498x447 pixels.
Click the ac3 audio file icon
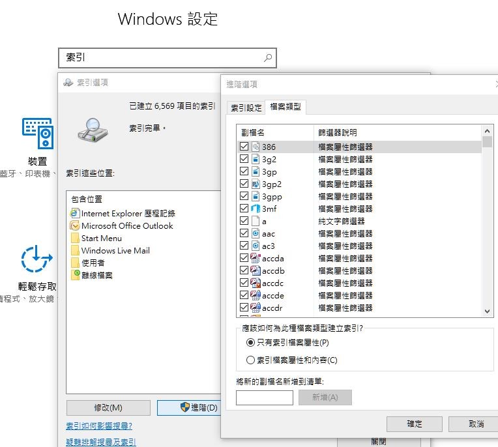click(x=256, y=246)
